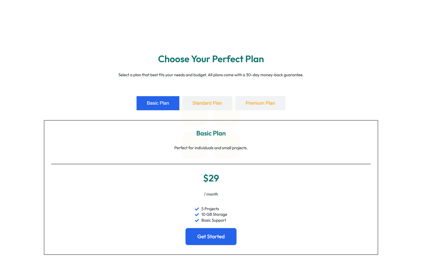
Task: Click the Get Started button
Action: 211,236
